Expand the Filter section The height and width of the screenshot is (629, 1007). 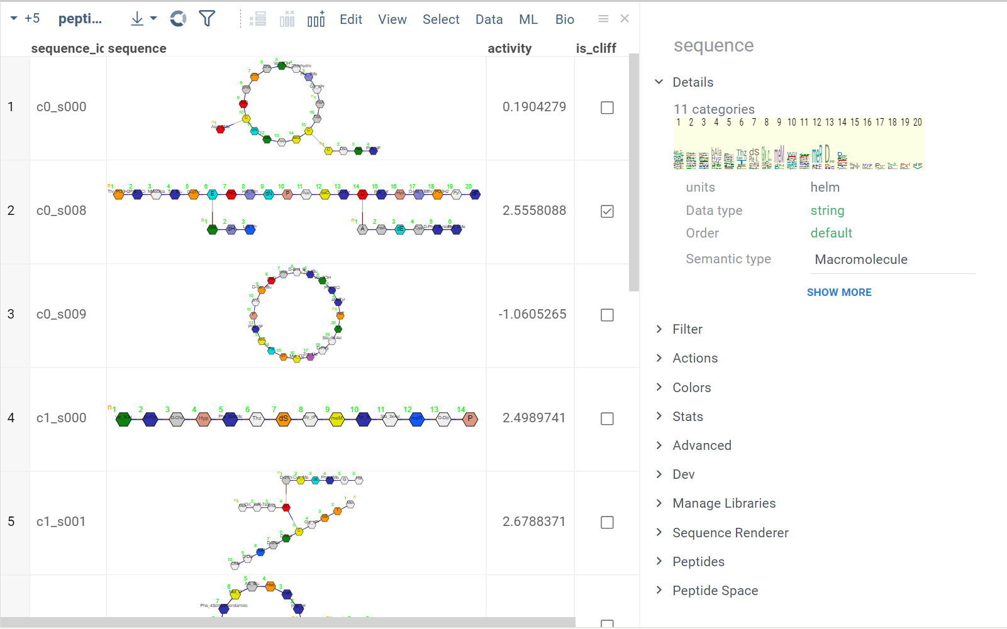tap(687, 329)
